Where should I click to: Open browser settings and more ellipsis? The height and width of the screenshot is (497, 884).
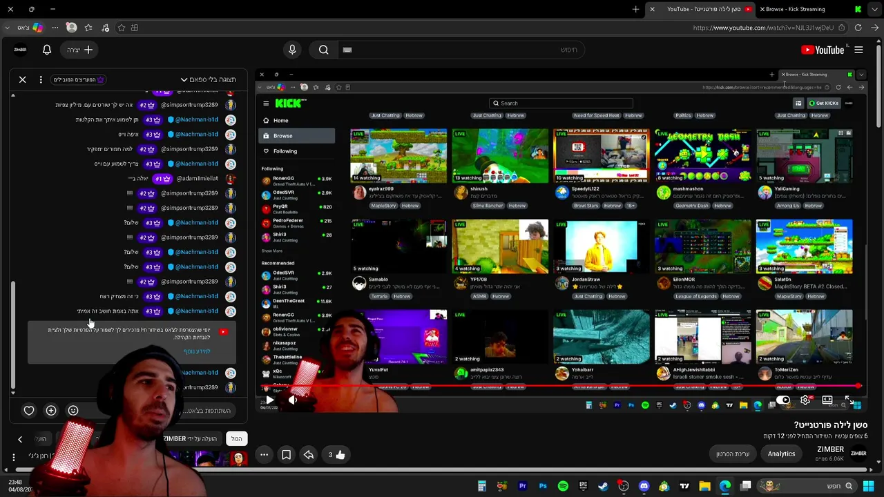(55, 28)
